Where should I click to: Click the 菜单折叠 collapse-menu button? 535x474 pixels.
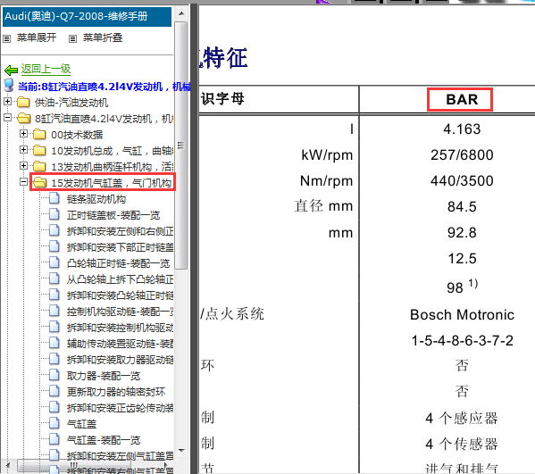103,37
